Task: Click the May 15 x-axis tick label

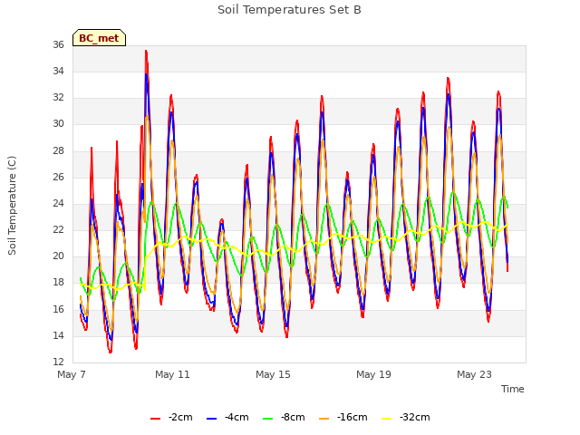Action: (x=273, y=374)
